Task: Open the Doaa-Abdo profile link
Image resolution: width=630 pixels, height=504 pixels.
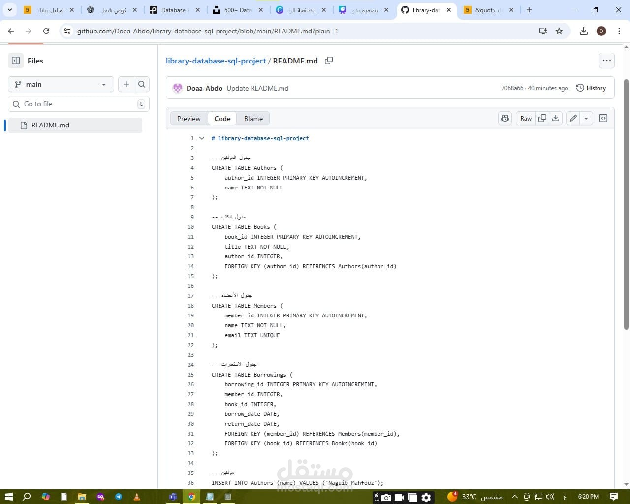Action: click(204, 88)
